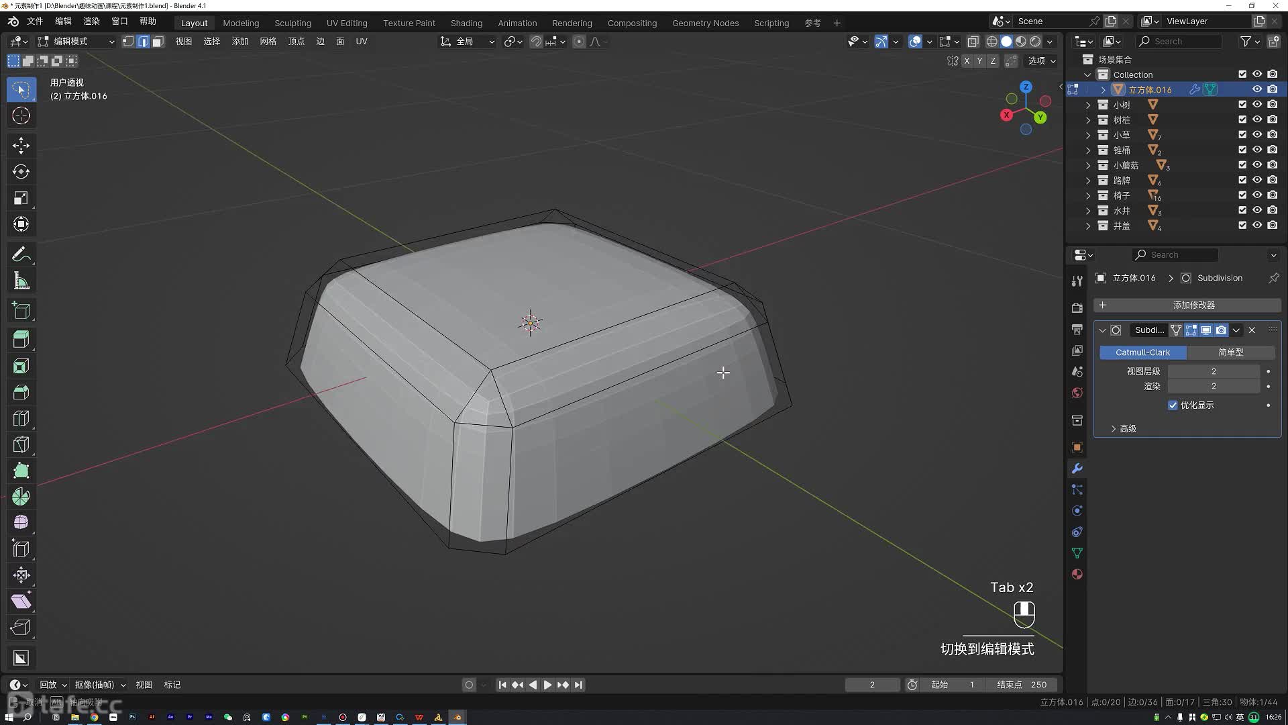The height and width of the screenshot is (725, 1288).
Task: Select the Poly Build tool
Action: pos(21,471)
